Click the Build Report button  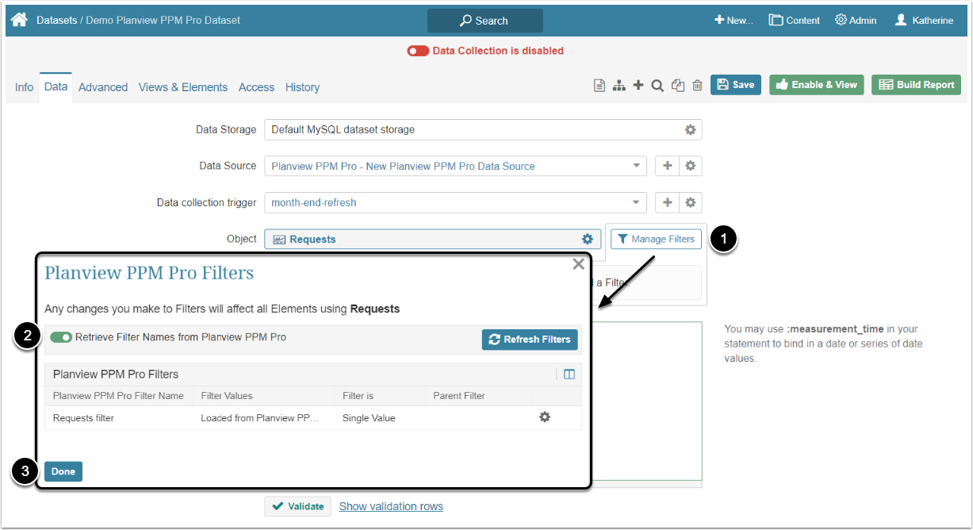point(916,85)
